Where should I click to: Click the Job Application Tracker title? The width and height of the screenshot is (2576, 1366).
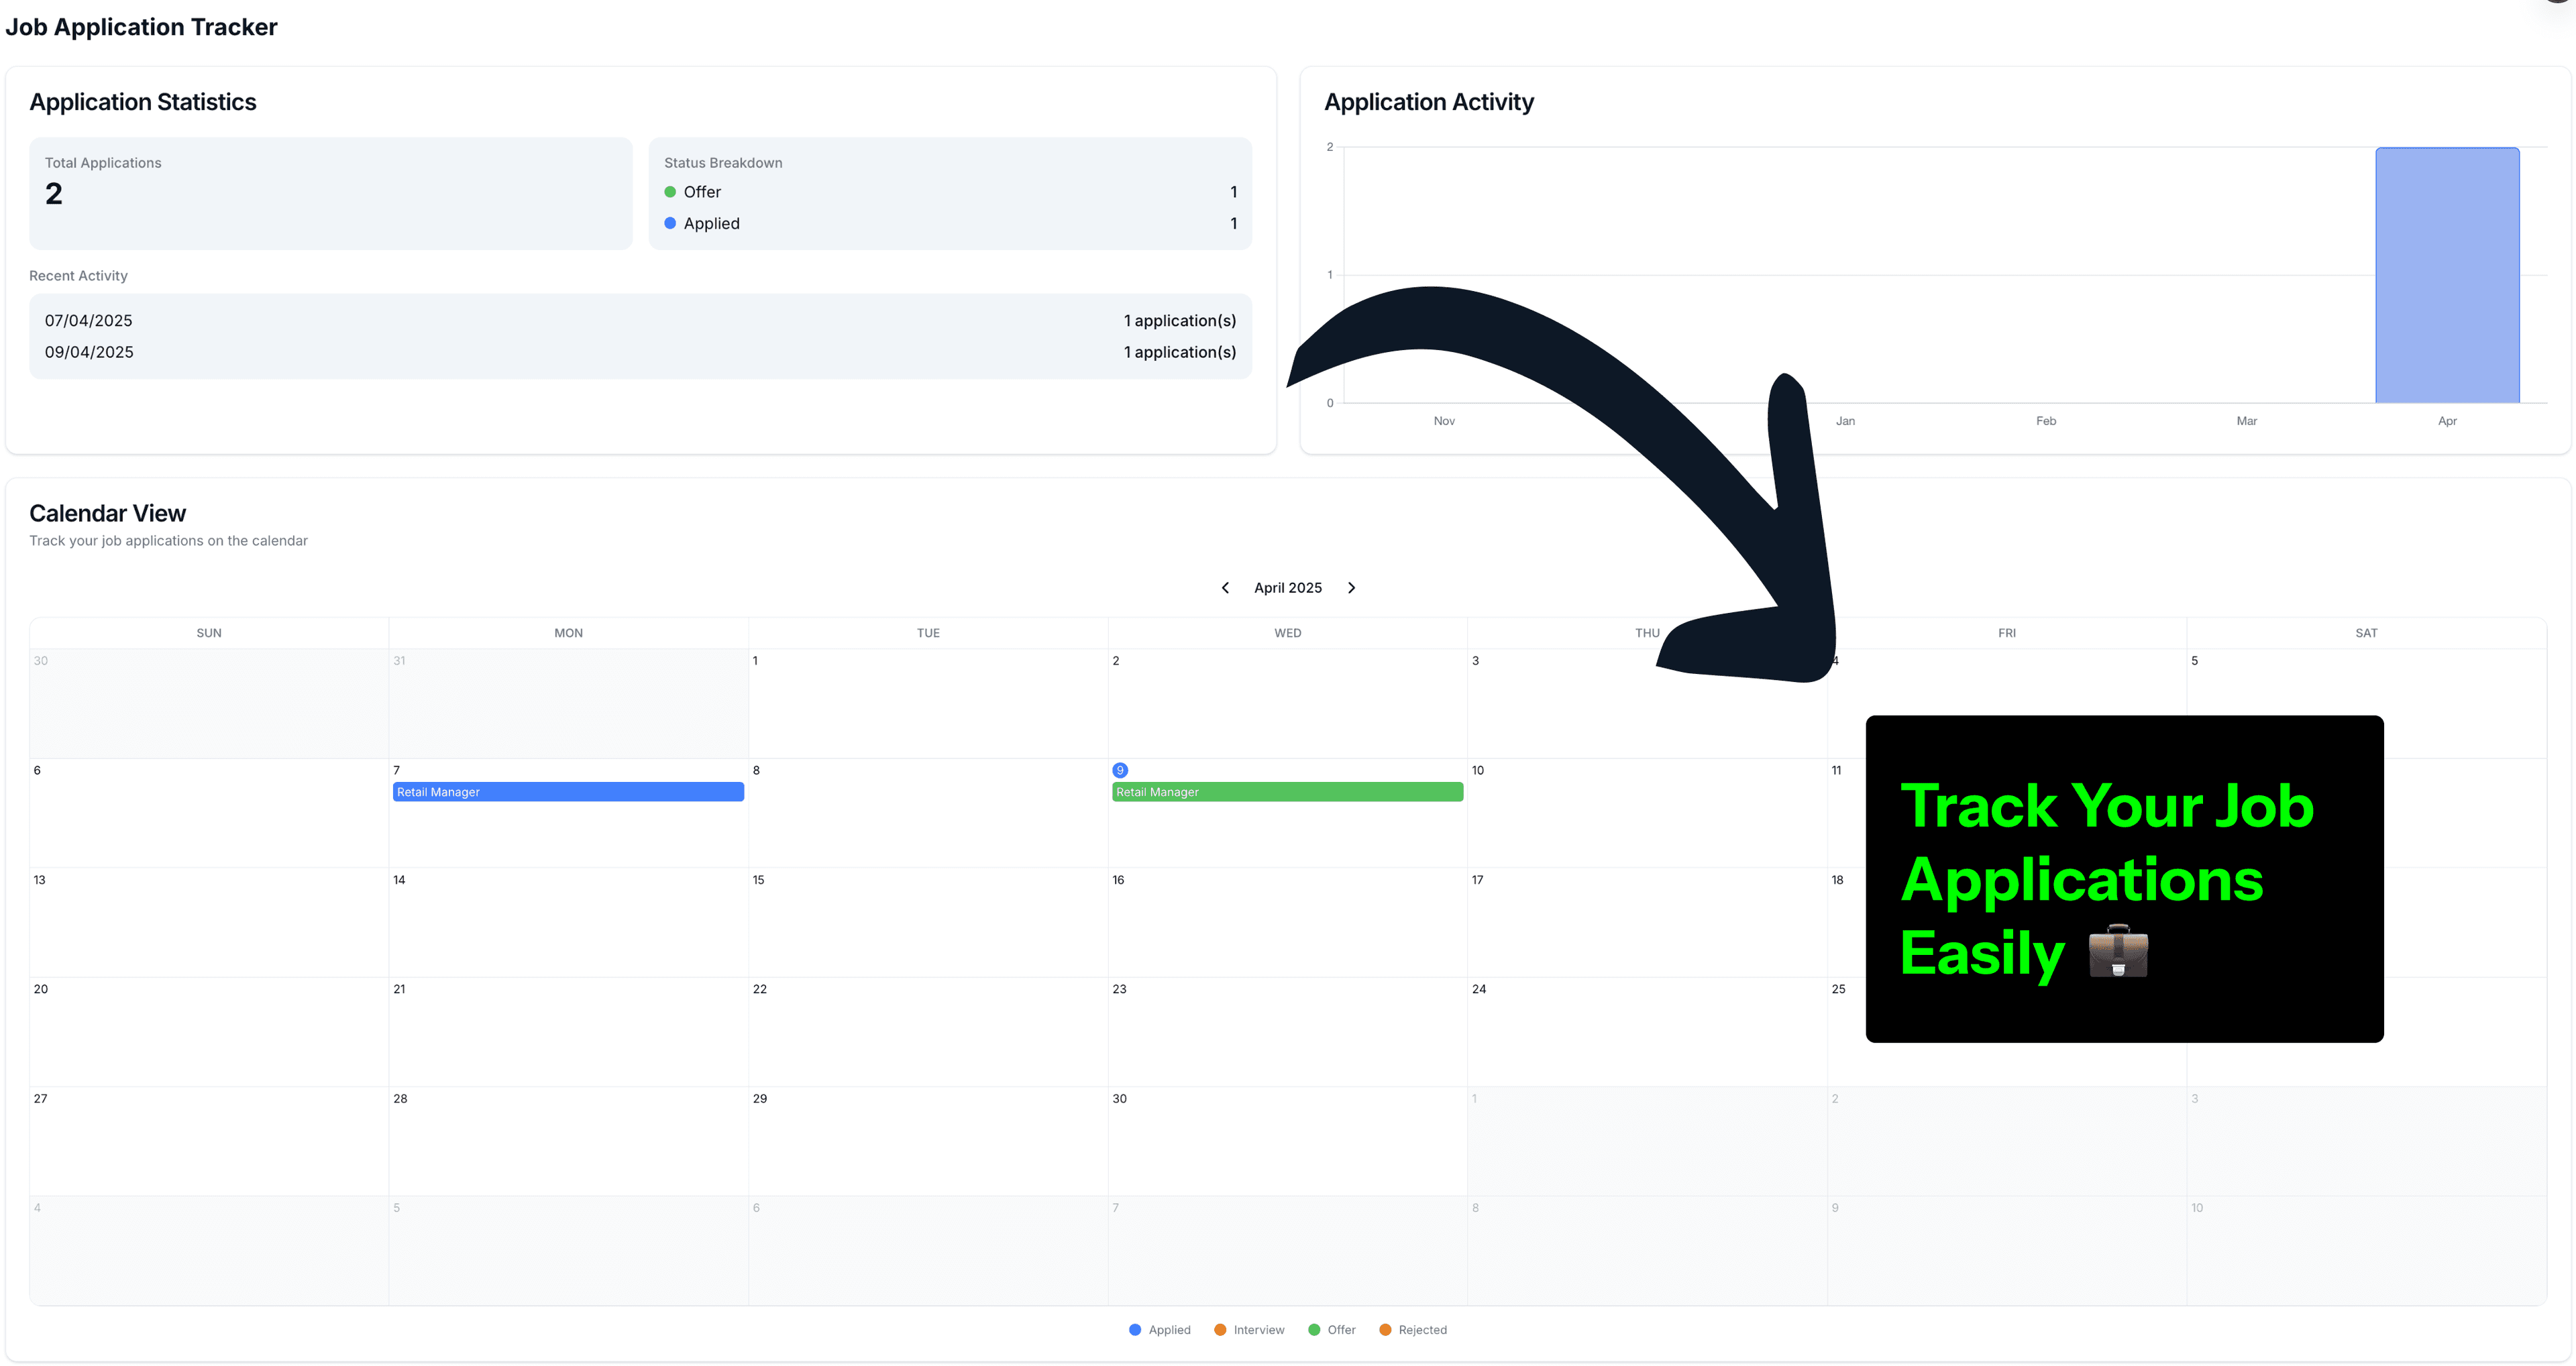(x=141, y=27)
